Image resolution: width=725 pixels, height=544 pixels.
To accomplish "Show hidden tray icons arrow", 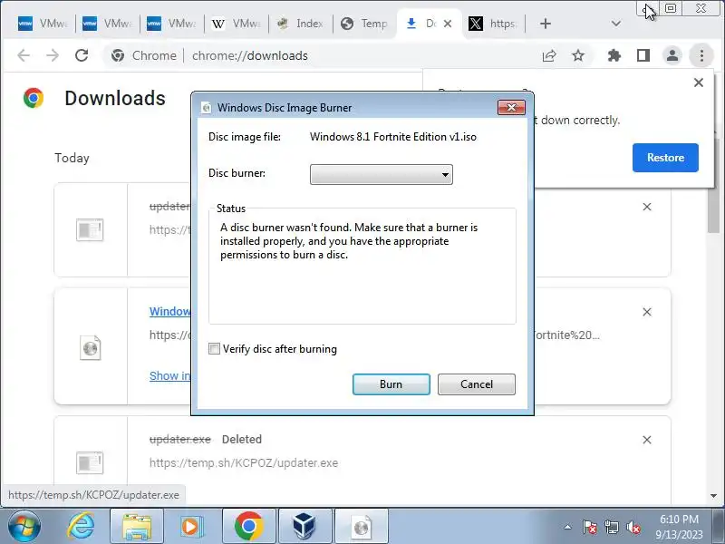I will point(568,527).
